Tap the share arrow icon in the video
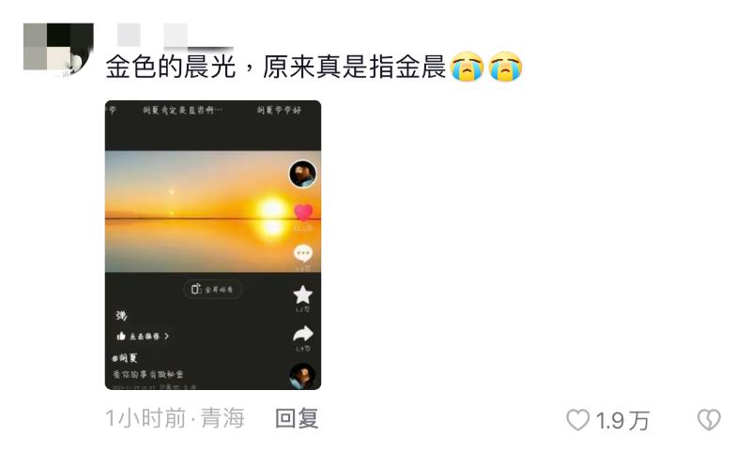This screenshot has width=751, height=451. 302,334
